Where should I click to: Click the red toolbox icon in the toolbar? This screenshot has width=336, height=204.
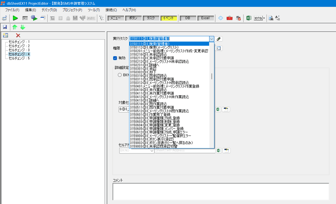pyautogui.click(x=230, y=18)
